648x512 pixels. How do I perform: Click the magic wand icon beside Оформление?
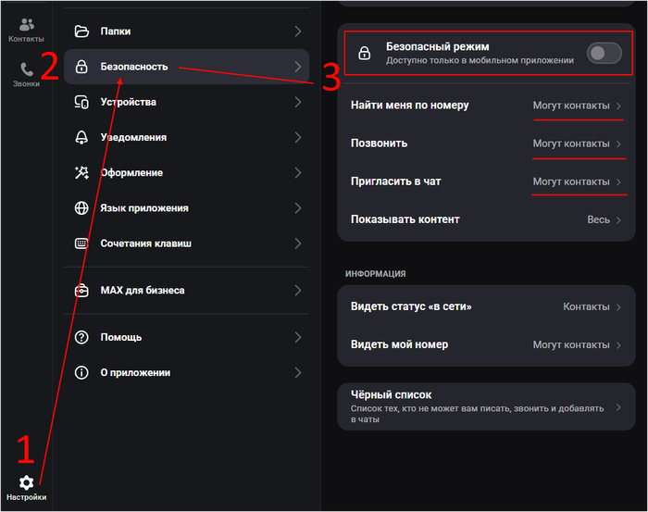[81, 173]
